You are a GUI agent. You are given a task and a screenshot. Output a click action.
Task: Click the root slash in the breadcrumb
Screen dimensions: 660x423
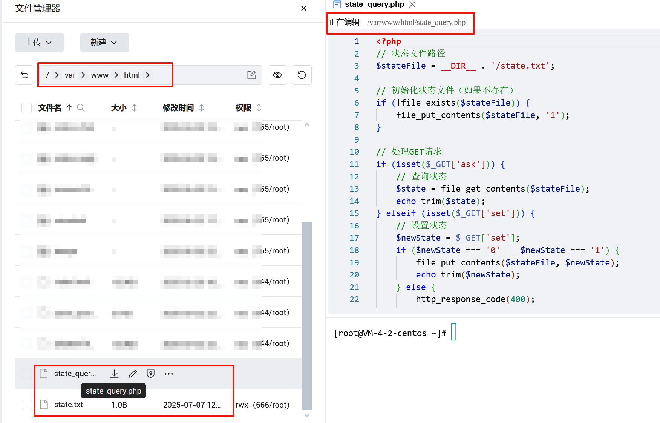pos(47,75)
